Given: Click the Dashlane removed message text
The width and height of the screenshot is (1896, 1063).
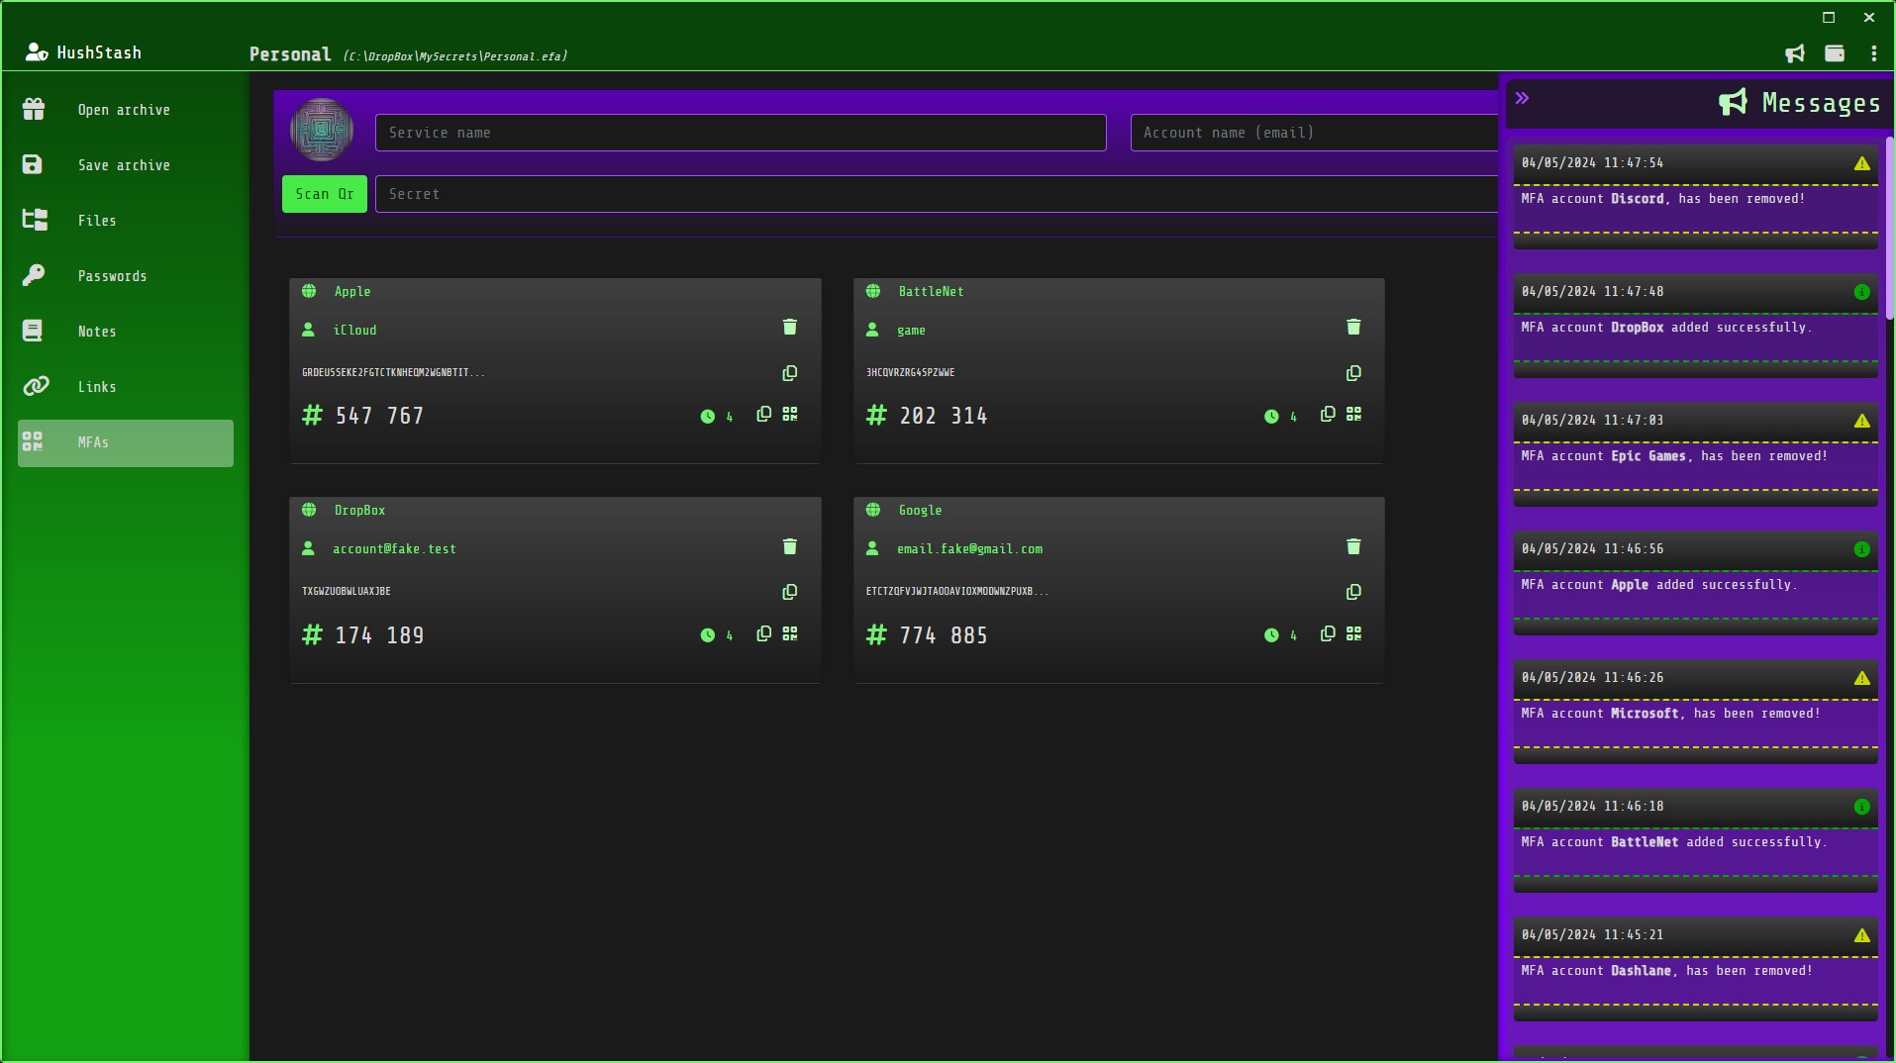Looking at the screenshot, I should click(1667, 971).
